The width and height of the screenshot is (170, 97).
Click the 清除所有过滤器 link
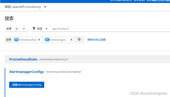point(96,40)
